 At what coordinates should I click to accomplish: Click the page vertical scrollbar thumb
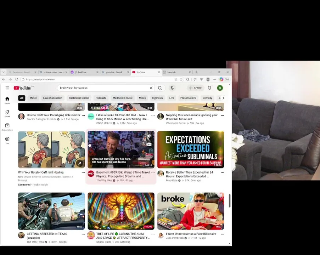[x=230, y=200]
